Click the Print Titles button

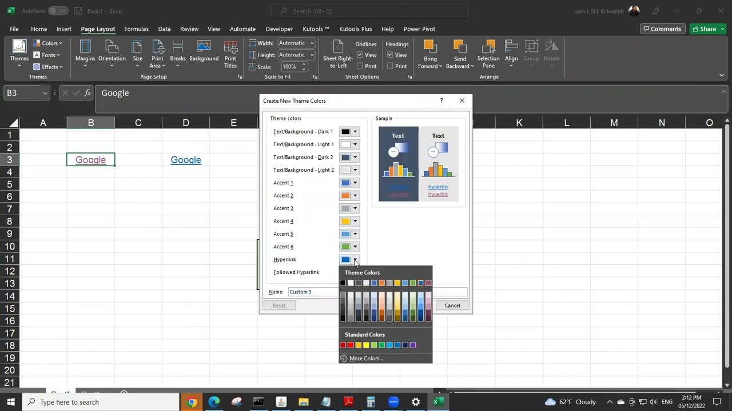tap(230, 54)
